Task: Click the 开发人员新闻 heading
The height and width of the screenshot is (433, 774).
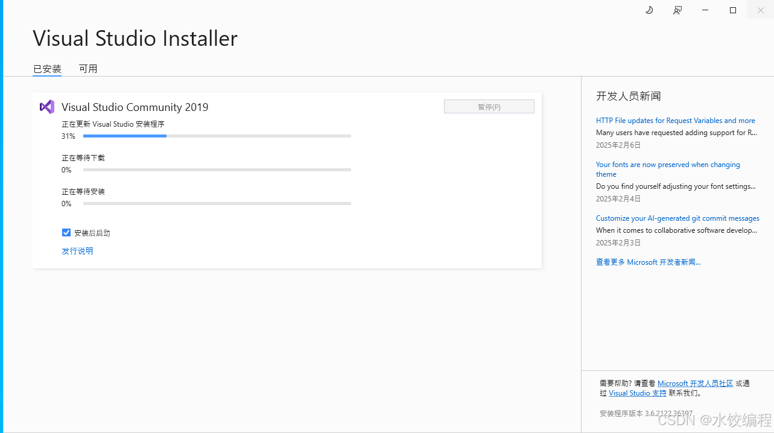Action: (x=629, y=96)
